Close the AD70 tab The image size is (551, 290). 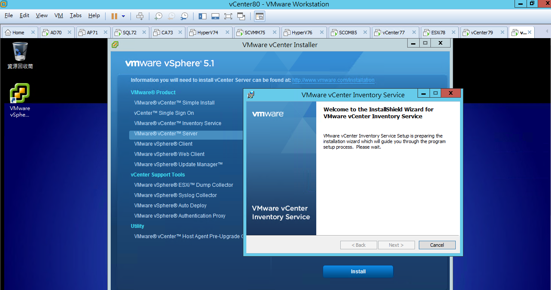[x=70, y=33]
